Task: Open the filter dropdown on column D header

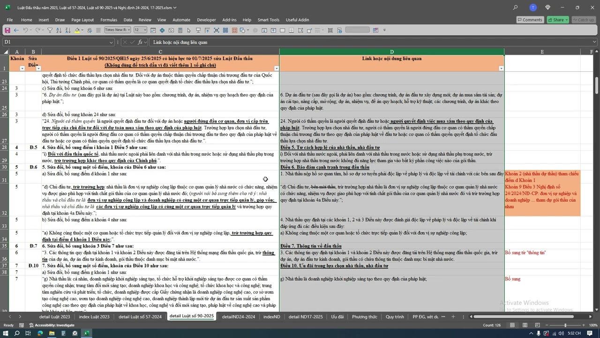Action: click(501, 69)
